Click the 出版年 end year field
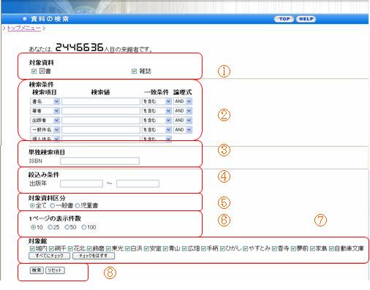The width and height of the screenshot is (370, 290). [137, 183]
